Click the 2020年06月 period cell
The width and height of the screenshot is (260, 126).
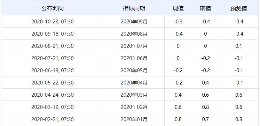134,58
